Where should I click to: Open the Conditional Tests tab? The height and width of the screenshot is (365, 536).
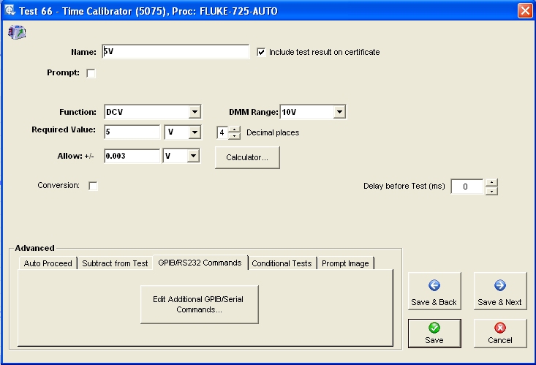pyautogui.click(x=282, y=263)
